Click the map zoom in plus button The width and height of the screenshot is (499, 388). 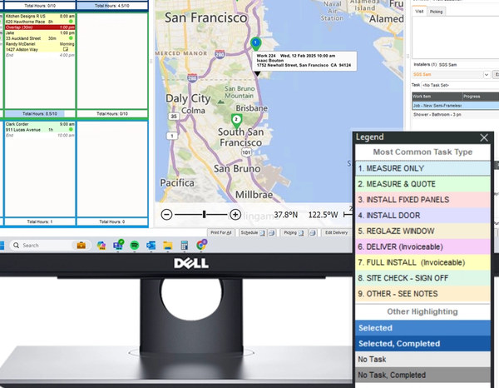coord(235,214)
